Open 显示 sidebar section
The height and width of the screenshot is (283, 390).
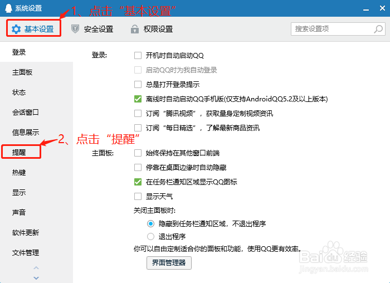point(36,193)
